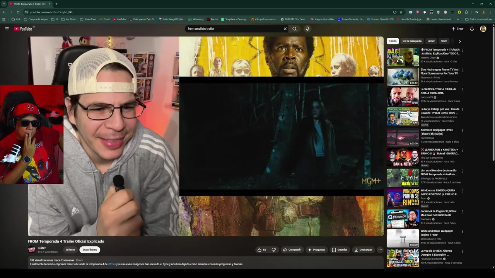Open options for Blue Hydrangeas video

coord(463,70)
